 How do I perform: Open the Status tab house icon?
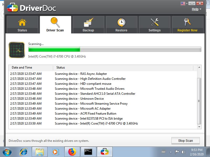pos(22,22)
